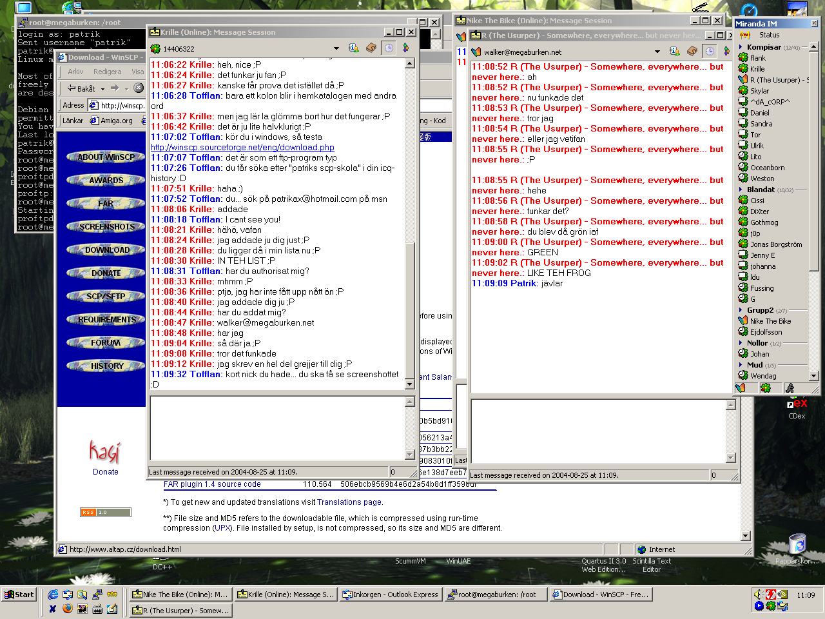Click the Miranda IM status menu icon
Screen dimensions: 825x619
coord(744,35)
